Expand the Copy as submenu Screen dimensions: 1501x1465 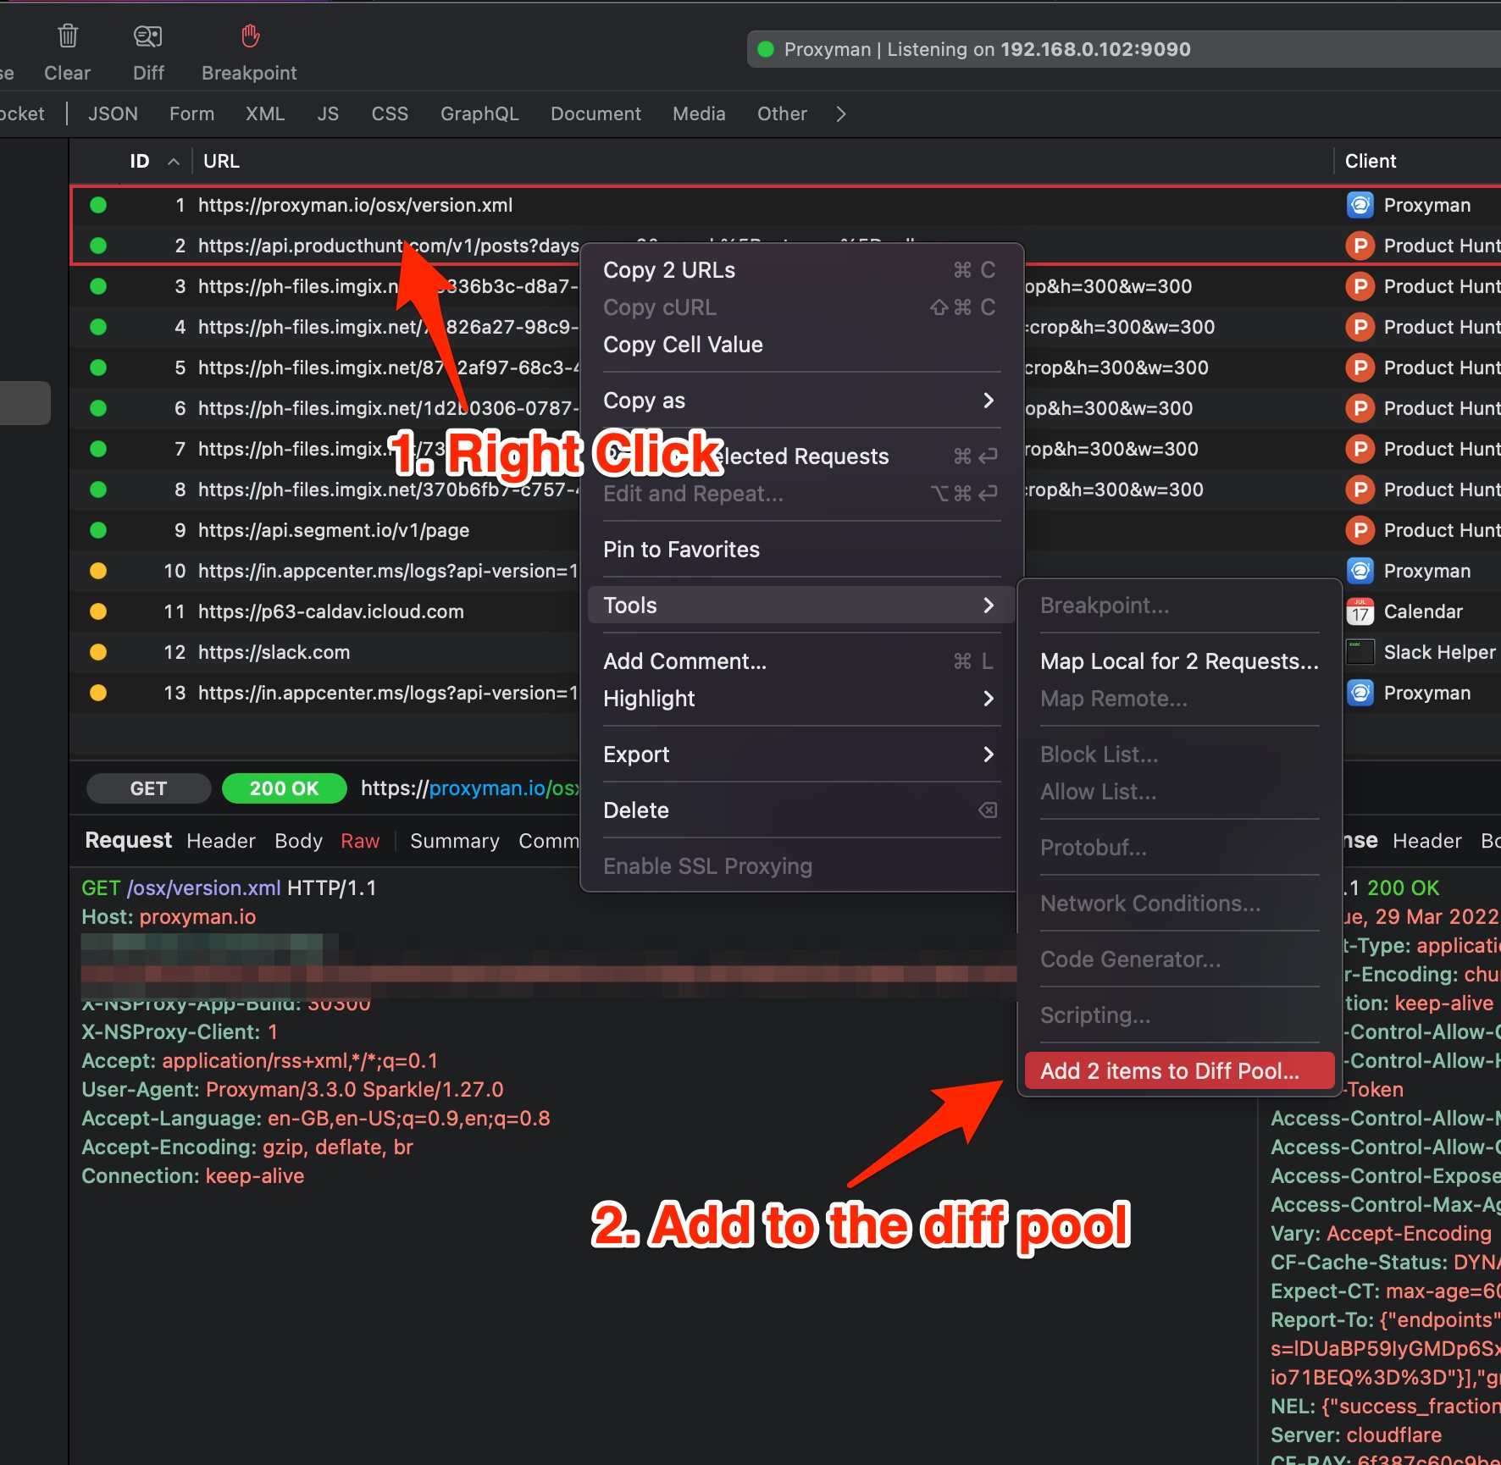tap(988, 401)
